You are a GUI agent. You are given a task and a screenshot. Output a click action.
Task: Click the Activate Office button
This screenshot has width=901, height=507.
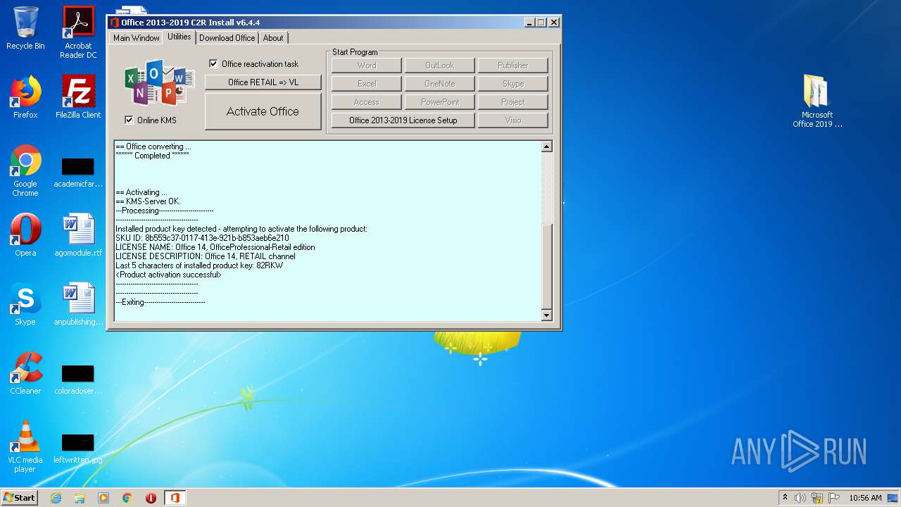(263, 111)
